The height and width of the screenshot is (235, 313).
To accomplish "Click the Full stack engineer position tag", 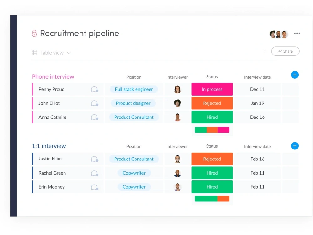I will (134, 89).
